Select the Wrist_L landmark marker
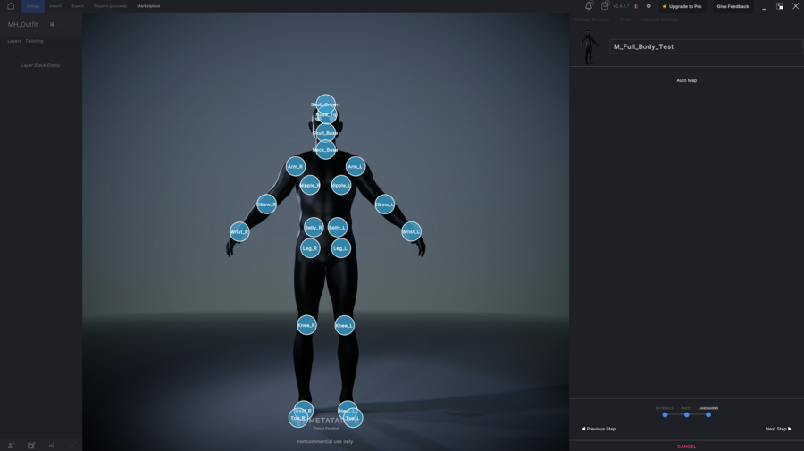Image resolution: width=804 pixels, height=451 pixels. (x=411, y=231)
